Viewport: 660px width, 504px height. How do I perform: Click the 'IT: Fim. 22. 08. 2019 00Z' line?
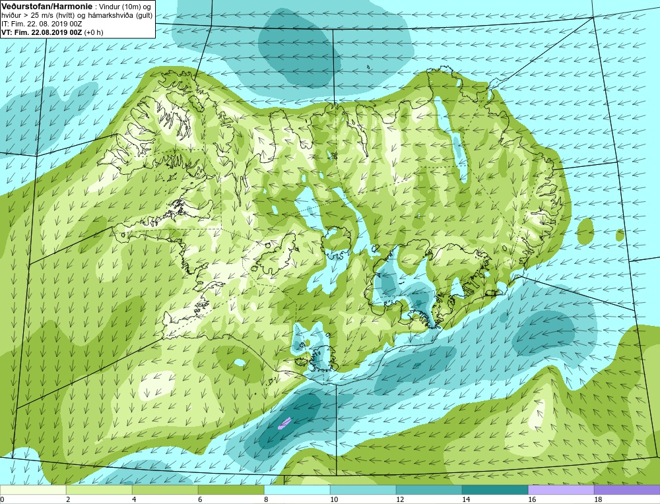pos(42,24)
